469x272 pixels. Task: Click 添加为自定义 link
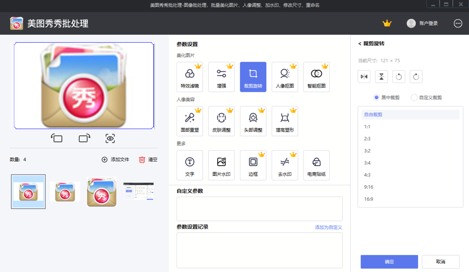tap(329, 227)
